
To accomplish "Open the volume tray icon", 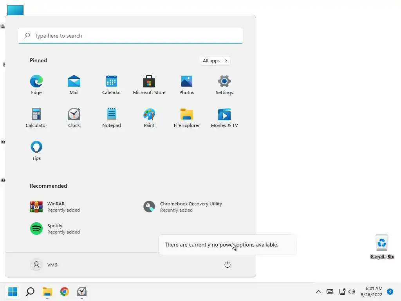I will (352, 292).
